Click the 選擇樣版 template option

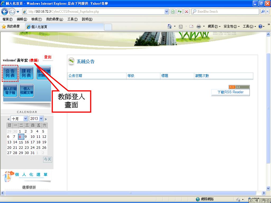click(29, 187)
